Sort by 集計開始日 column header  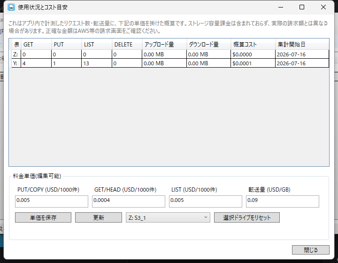[x=302, y=45]
